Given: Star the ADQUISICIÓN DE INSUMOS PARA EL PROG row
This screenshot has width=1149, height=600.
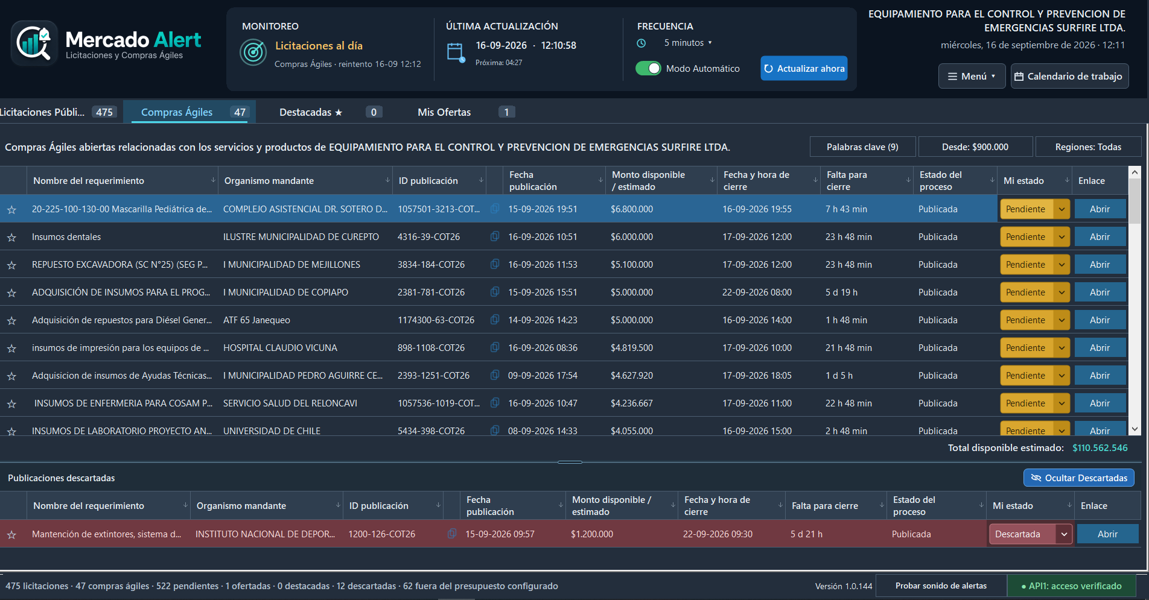Looking at the screenshot, I should [x=11, y=293].
